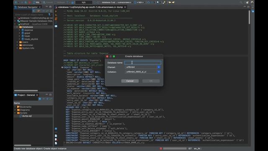The image size is (268, 151).
Task: Open the Charset dropdown in Create database
Action: 159,67
